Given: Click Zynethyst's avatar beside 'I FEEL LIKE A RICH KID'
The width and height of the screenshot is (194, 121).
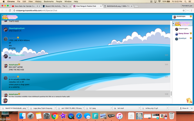Looking at the screenshot, I should click(5, 39).
